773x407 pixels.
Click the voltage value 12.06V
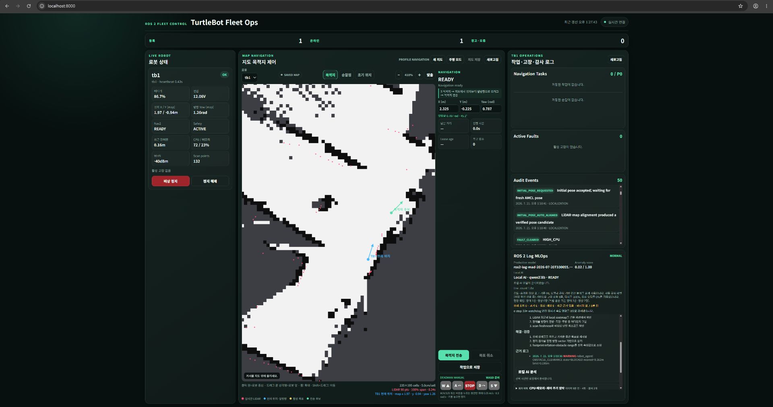200,97
